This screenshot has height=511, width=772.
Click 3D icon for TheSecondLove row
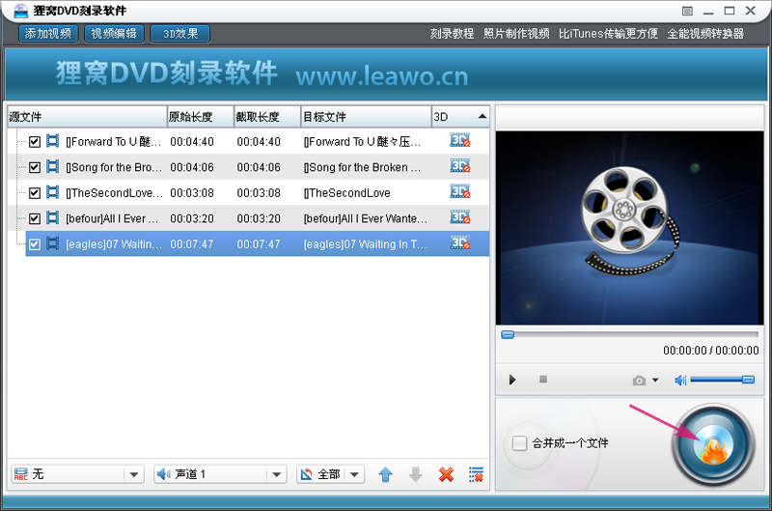tap(460, 192)
